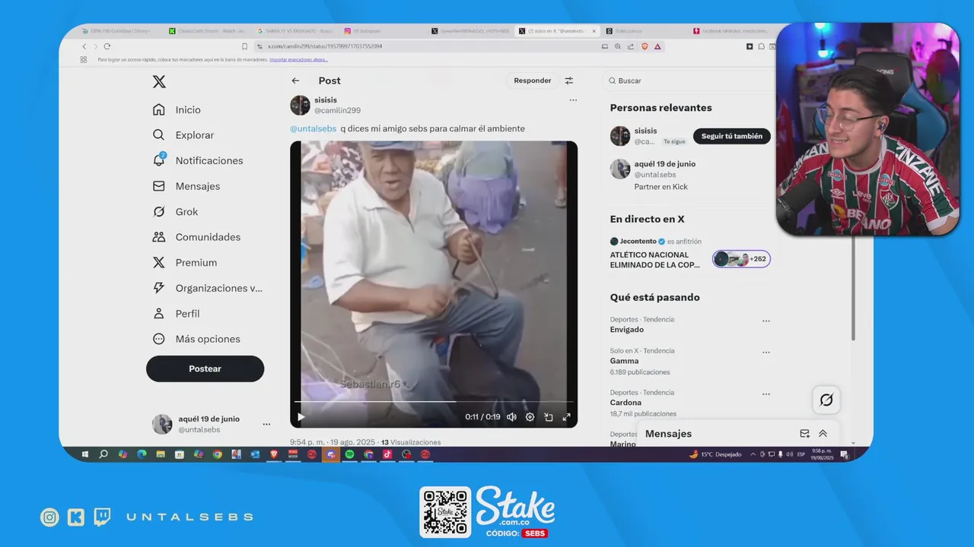Open Mensajes in the sidebar
The image size is (974, 547).
pos(186,186)
